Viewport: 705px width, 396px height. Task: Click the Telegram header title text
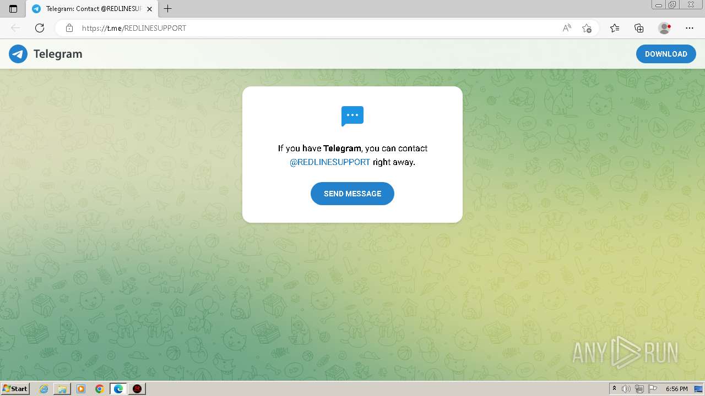[x=58, y=54]
